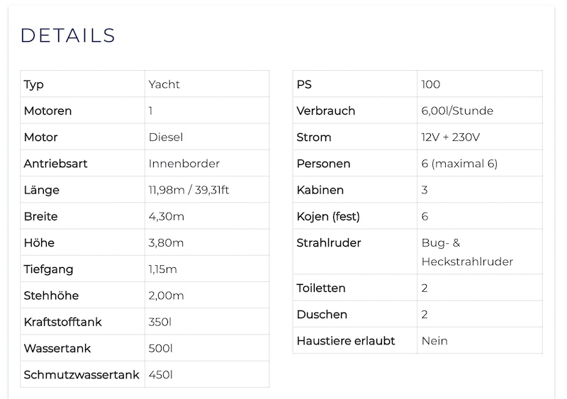Click the Yacht value cell

tap(207, 84)
